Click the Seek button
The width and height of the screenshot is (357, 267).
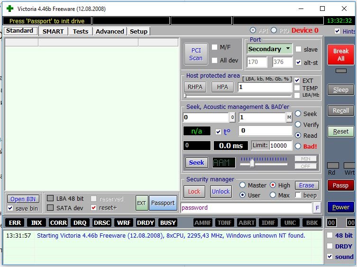click(196, 162)
